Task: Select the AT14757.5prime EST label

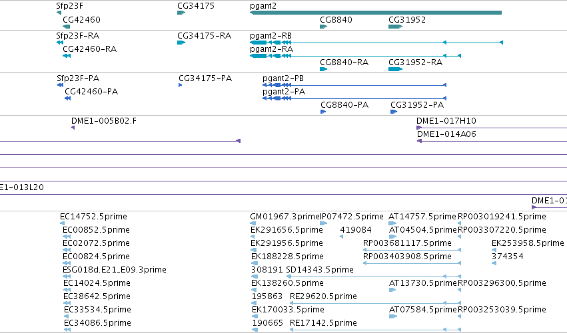Action: (422, 217)
